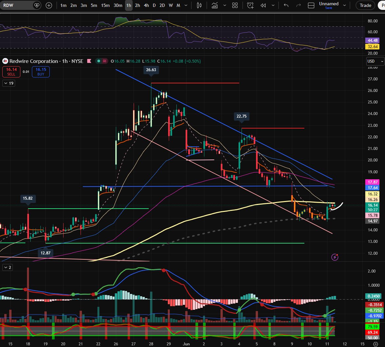The image size is (385, 347).
Task: Save the layout via the Save link
Action: tap(328, 8)
